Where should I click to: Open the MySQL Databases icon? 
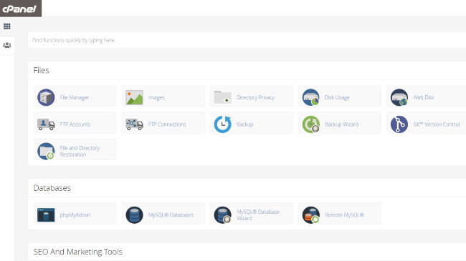click(x=134, y=215)
